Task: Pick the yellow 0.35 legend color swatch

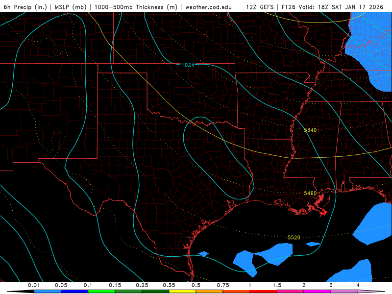Action: pyautogui.click(x=182, y=292)
